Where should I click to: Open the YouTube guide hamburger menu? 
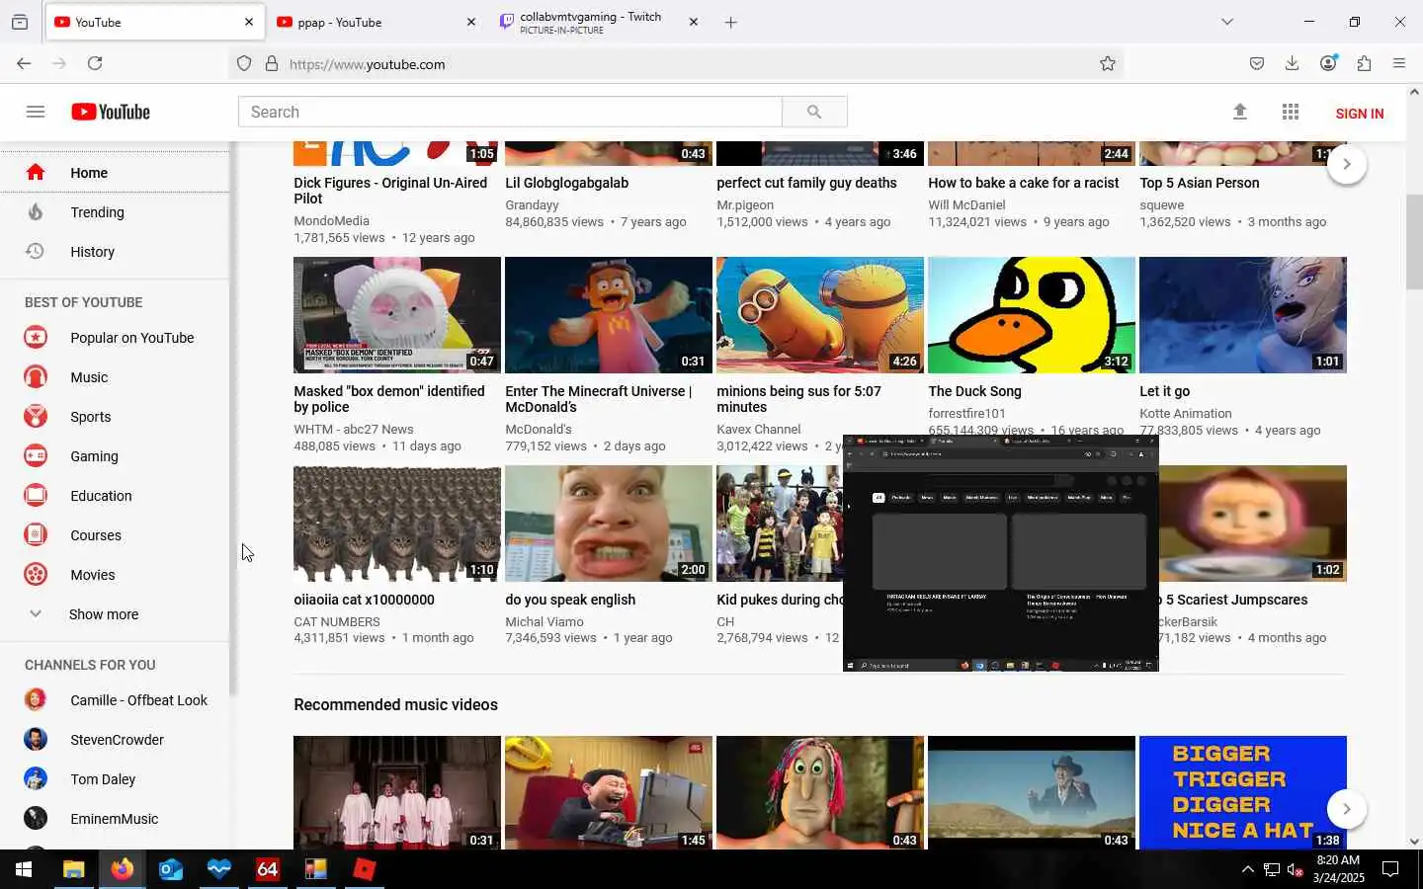tap(36, 112)
